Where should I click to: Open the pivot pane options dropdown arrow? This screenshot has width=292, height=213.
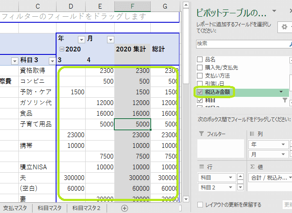(274, 11)
